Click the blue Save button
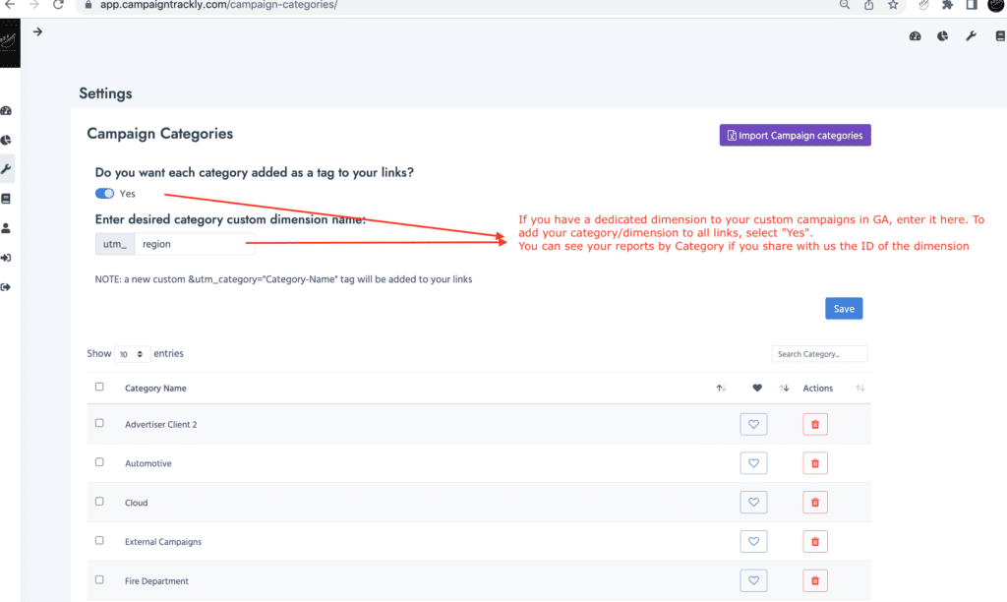Image resolution: width=1007 pixels, height=602 pixels. coord(844,309)
